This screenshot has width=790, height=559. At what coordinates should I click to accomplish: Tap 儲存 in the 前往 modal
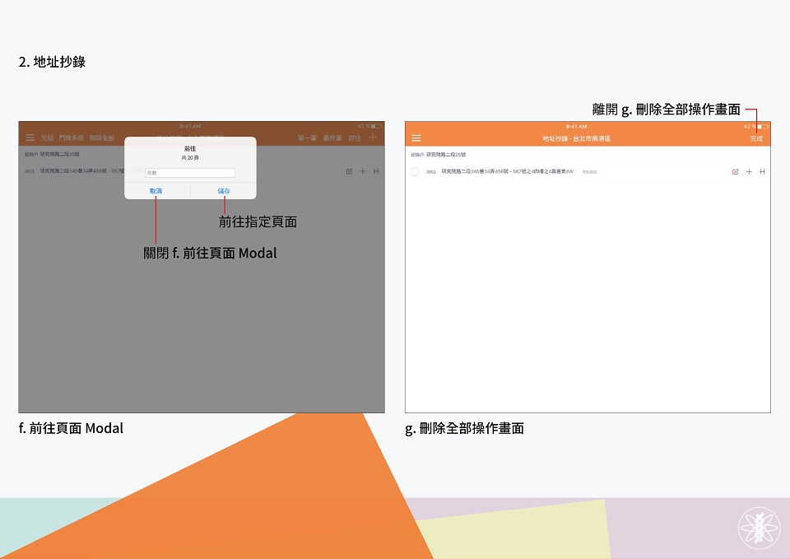224,191
